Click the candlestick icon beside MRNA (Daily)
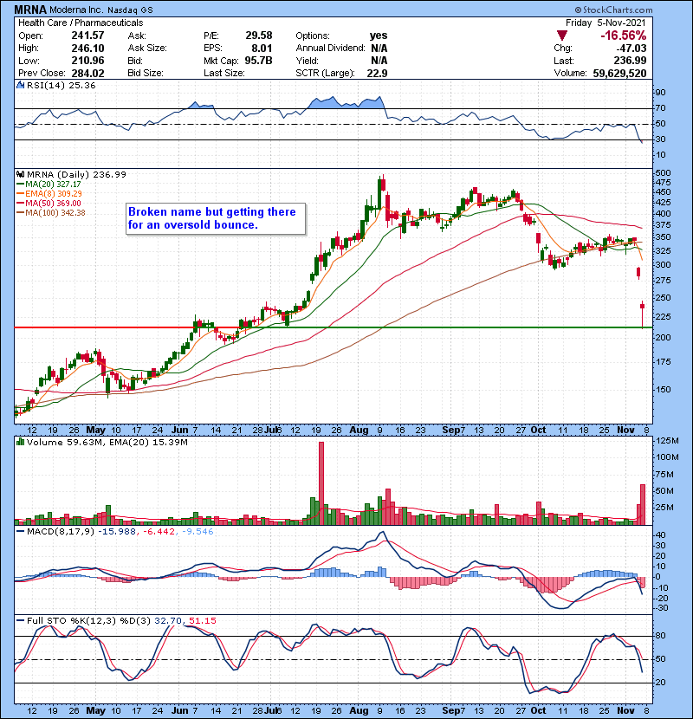This screenshot has width=693, height=719. [x=20, y=174]
